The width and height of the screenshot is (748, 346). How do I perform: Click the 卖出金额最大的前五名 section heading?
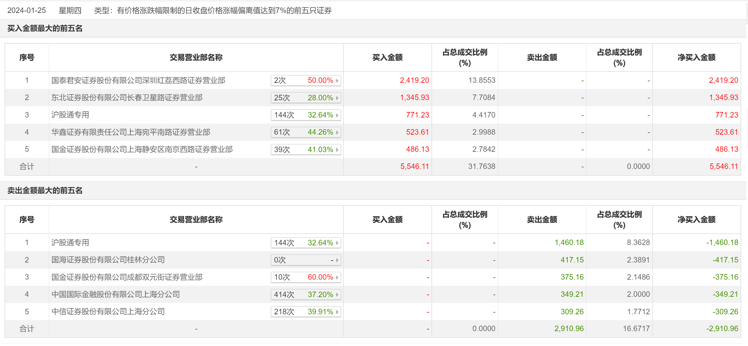point(45,191)
